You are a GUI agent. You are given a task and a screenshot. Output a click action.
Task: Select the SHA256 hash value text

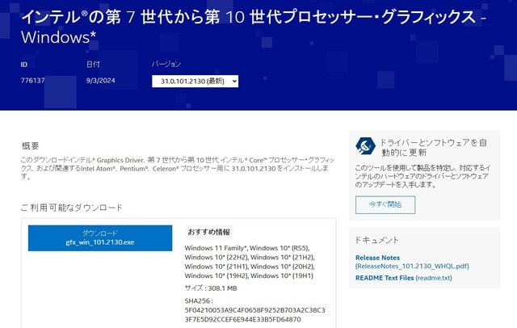pos(254,315)
